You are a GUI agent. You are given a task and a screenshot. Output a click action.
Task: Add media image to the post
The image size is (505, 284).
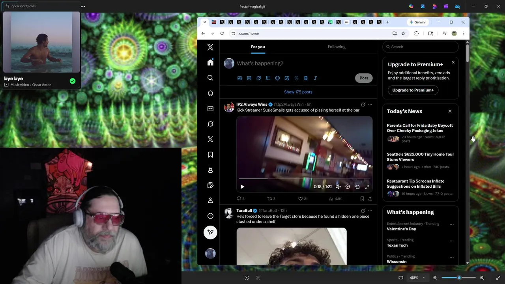click(x=239, y=78)
